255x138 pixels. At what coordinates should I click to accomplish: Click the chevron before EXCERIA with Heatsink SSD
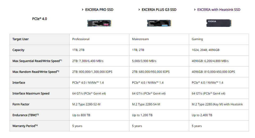coord(195,10)
